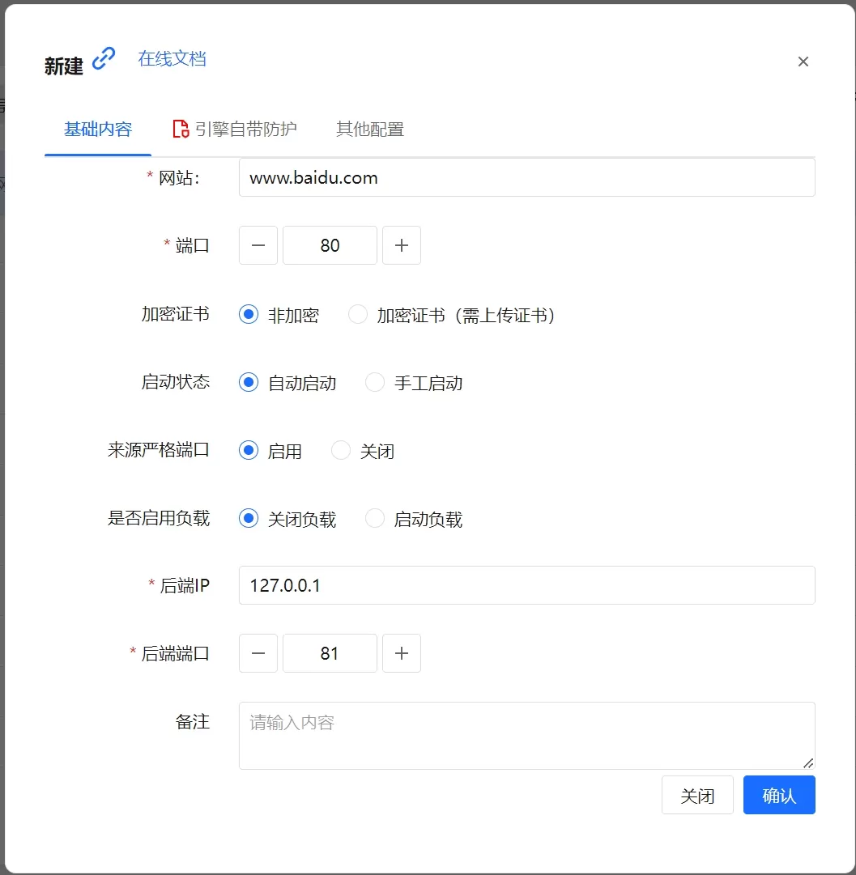Select 手工启动 for 启动状态
Screen dimensions: 856x875
coord(374,382)
